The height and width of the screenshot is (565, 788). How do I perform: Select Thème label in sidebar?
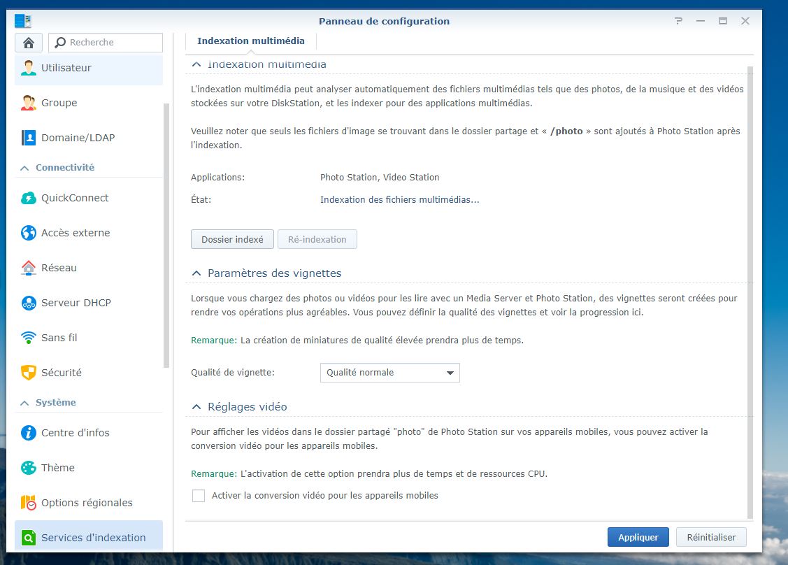click(x=58, y=468)
